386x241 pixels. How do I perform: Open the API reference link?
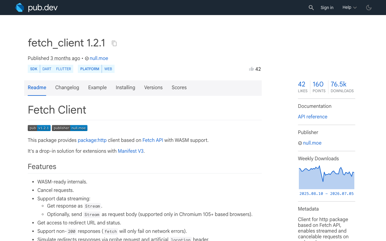click(313, 117)
